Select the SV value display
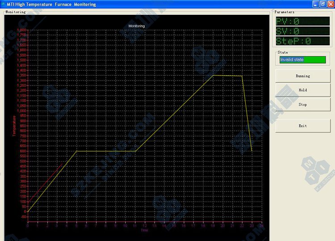335x241 pixels. [302, 31]
